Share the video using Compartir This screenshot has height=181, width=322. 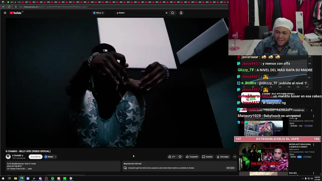pyautogui.click(x=192, y=157)
